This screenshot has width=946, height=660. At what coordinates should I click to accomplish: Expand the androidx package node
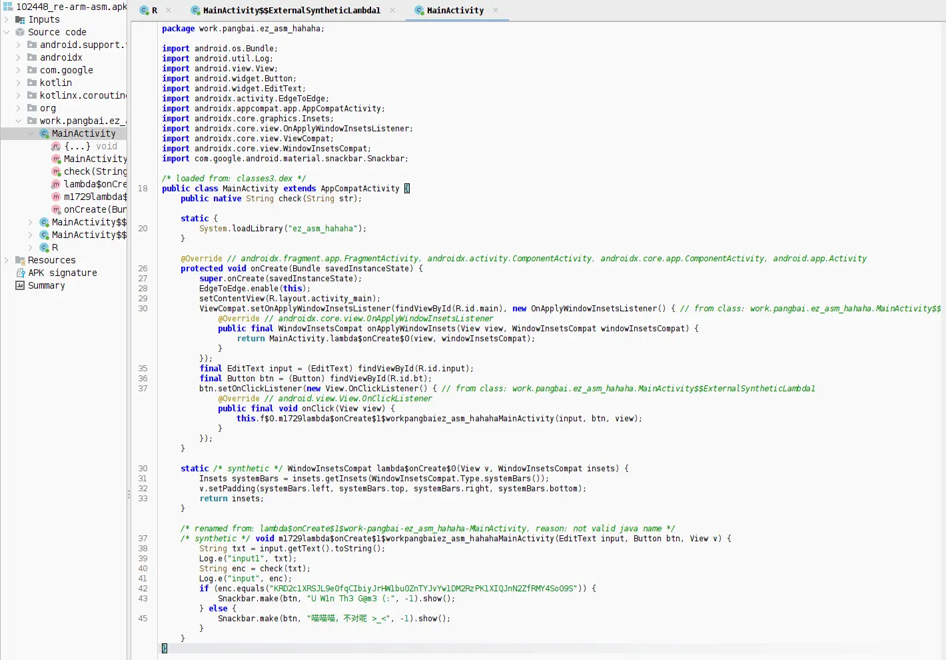18,57
